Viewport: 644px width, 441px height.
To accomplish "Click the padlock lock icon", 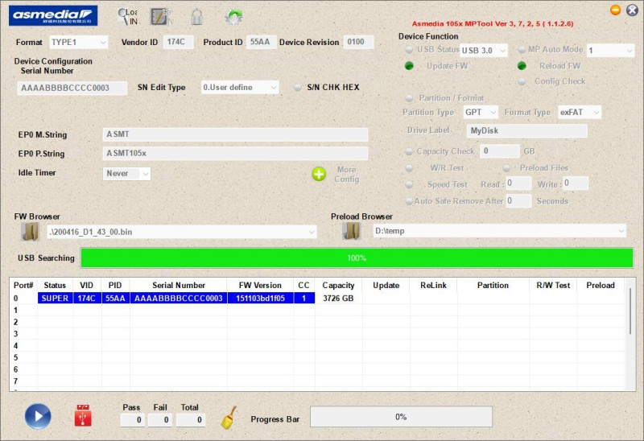I will point(196,17).
